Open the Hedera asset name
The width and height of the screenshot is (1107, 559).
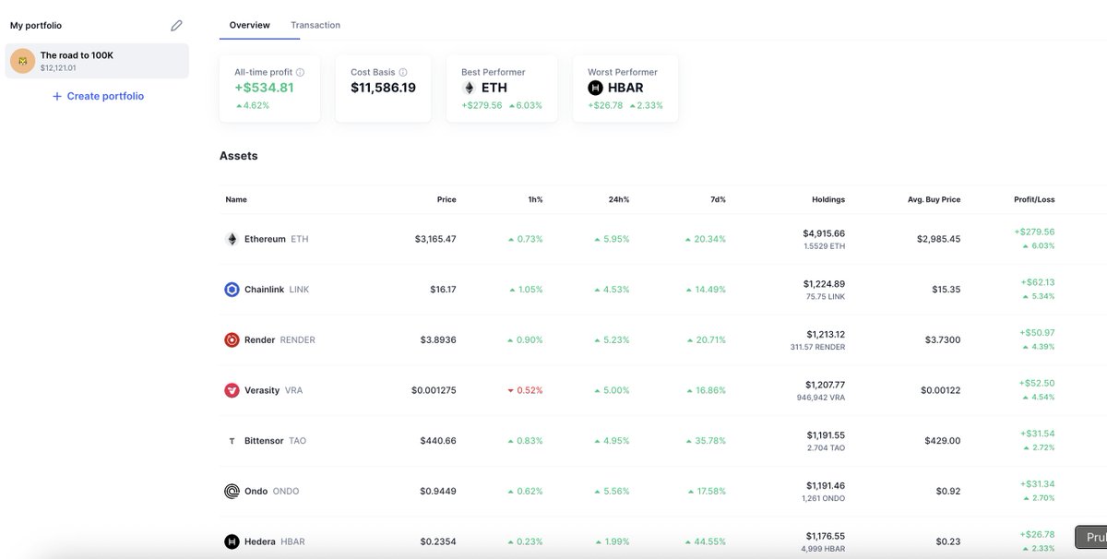(260, 541)
